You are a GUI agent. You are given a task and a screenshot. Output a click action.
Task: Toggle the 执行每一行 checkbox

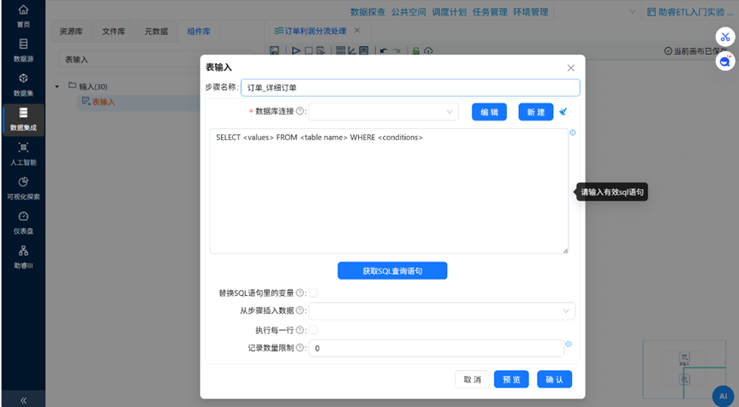click(x=313, y=330)
